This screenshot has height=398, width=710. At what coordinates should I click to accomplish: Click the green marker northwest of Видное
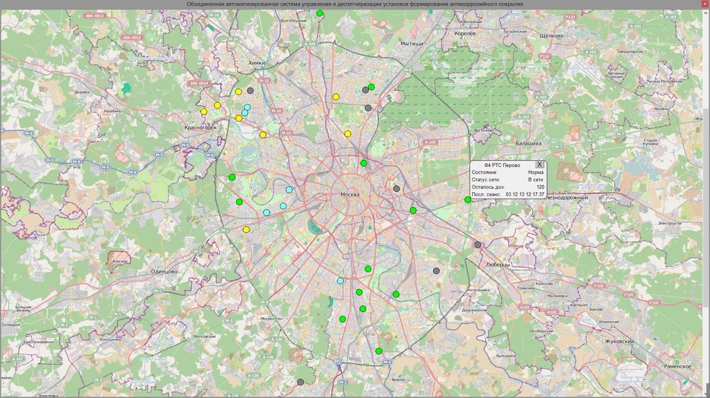(x=378, y=351)
